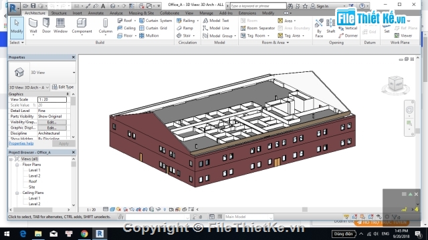Collapse the Floor Plans tree node

click(x=17, y=165)
